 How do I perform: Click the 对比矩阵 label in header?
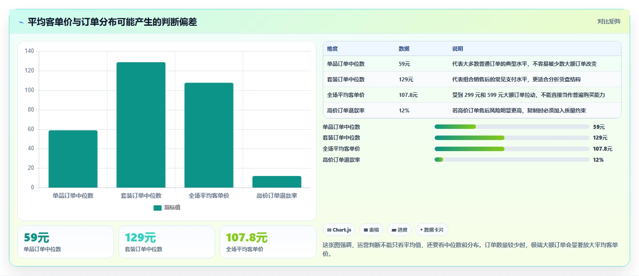pyautogui.click(x=609, y=21)
